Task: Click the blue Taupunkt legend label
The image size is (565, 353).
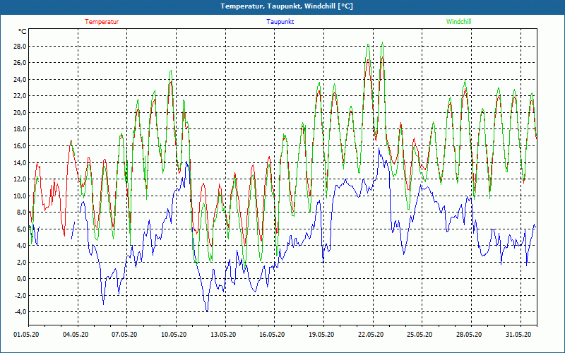Action: point(280,22)
